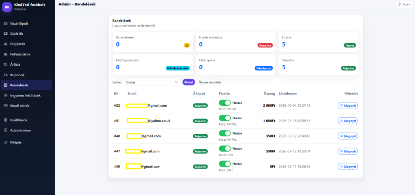This screenshot has height=195, width=415.
Task: Click the date 2026-03-11 18:36:03
Action: 294,167
